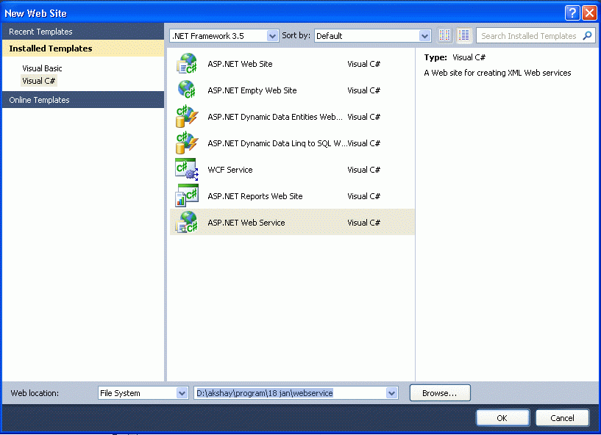Viewport: 601px width, 435px height.
Task: Click the Dynamic Data Linq to SQL icon
Action: 187,143
